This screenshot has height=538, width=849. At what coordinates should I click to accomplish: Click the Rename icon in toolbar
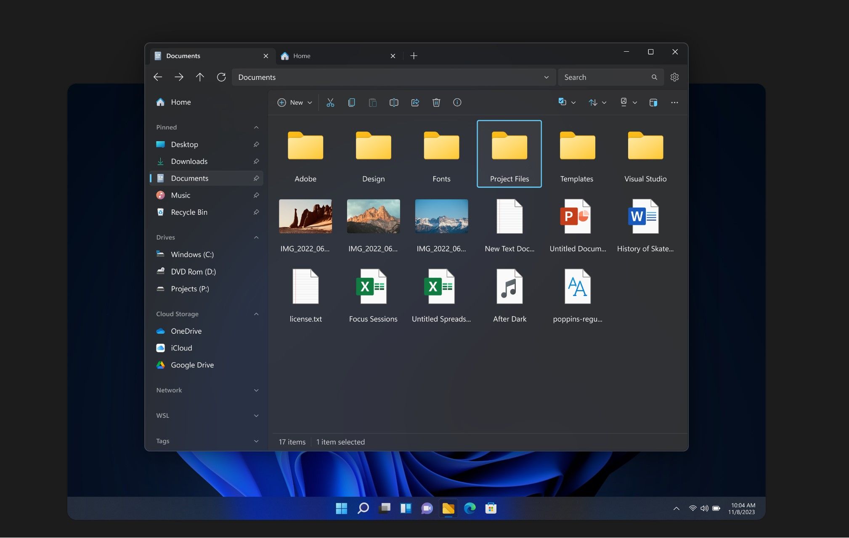tap(394, 103)
